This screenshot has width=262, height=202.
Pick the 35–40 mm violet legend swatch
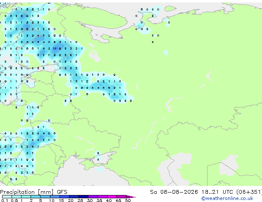click(x=102, y=197)
